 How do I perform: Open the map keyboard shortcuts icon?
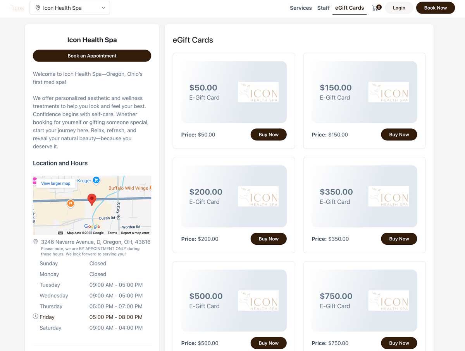60,233
